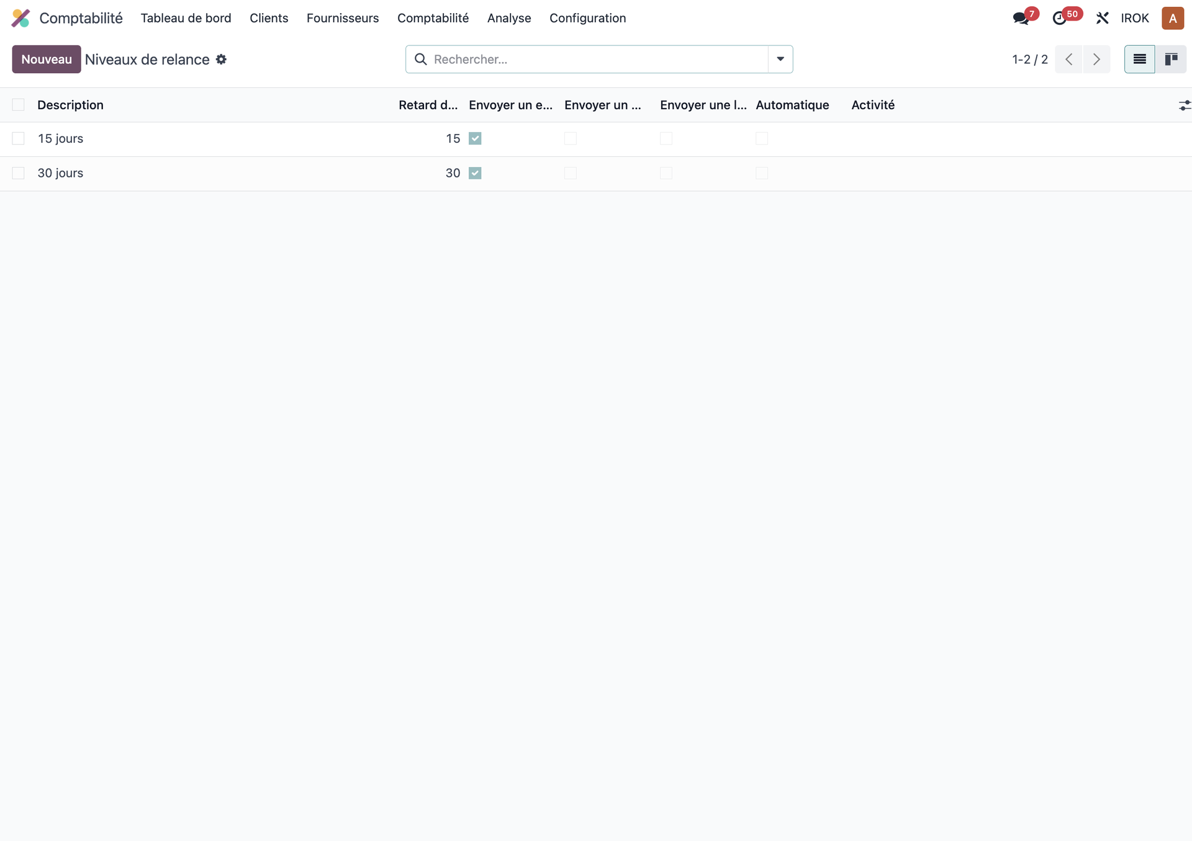Image resolution: width=1192 pixels, height=841 pixels.
Task: Open the activities clock icon
Action: 1060,19
